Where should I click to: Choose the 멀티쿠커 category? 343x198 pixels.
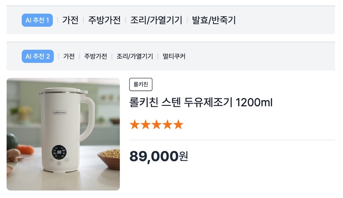[174, 56]
